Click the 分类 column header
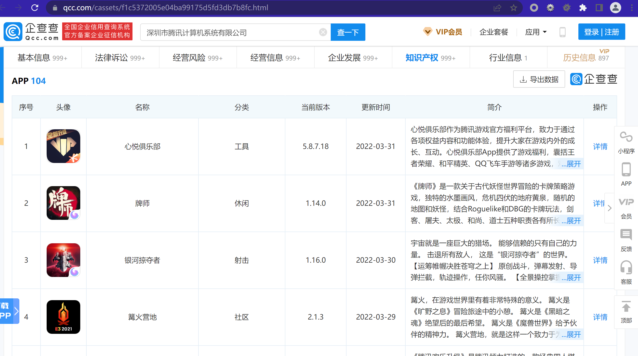The height and width of the screenshot is (356, 638). point(242,107)
